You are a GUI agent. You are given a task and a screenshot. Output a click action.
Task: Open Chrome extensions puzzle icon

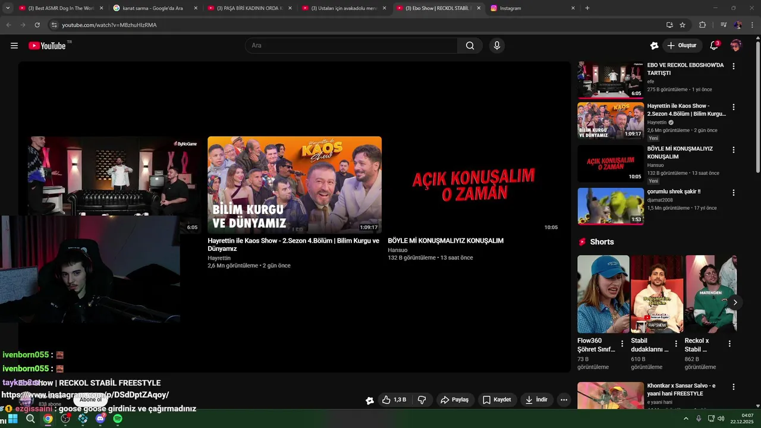703,25
